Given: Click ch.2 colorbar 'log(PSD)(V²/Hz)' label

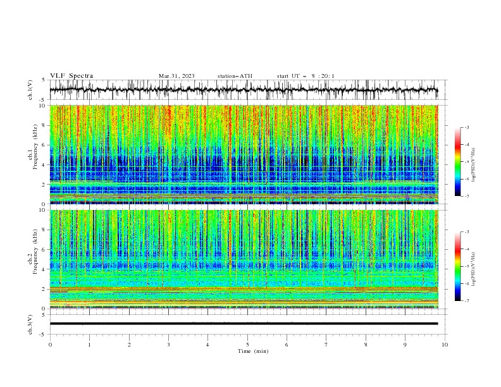Looking at the screenshot, I should pos(473,269).
